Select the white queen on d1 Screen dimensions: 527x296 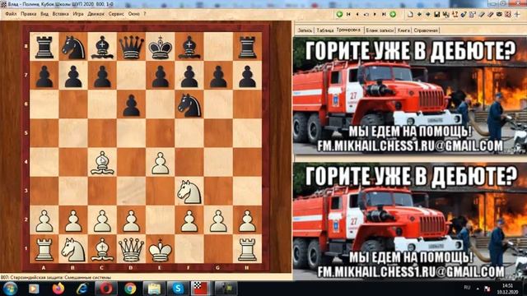131,249
